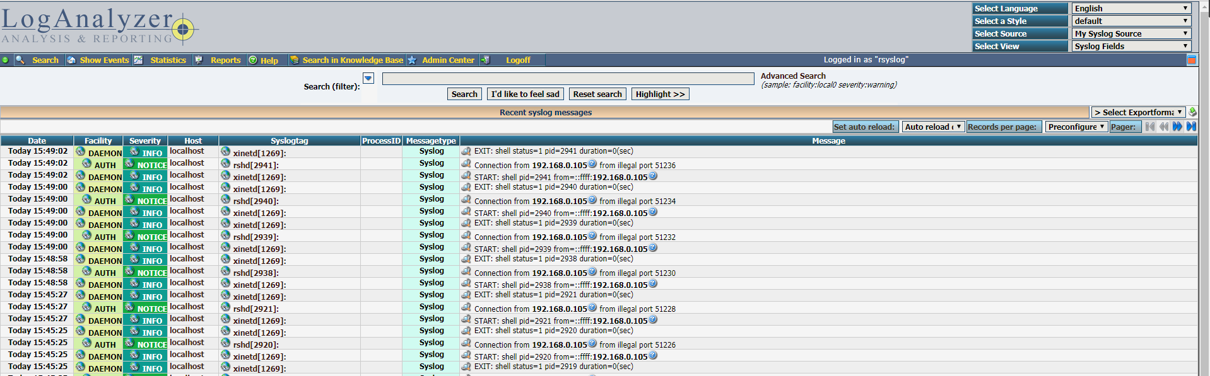Click the Highlight >> button

point(660,94)
